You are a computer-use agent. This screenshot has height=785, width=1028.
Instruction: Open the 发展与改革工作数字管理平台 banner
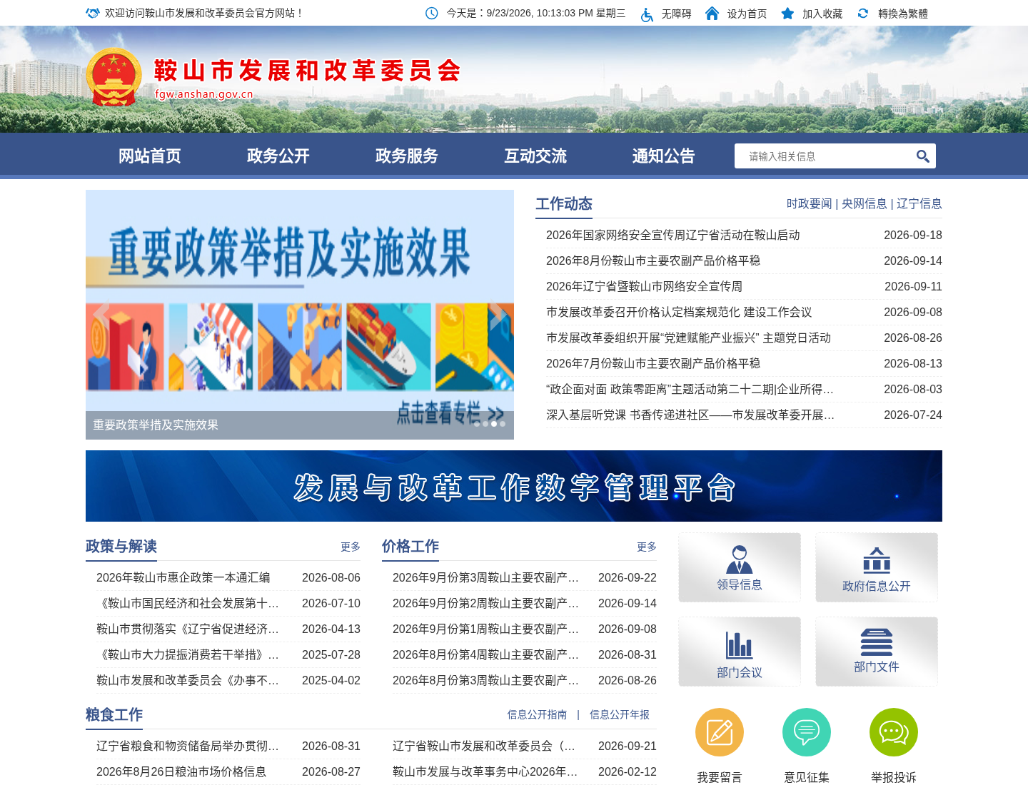[x=514, y=486]
